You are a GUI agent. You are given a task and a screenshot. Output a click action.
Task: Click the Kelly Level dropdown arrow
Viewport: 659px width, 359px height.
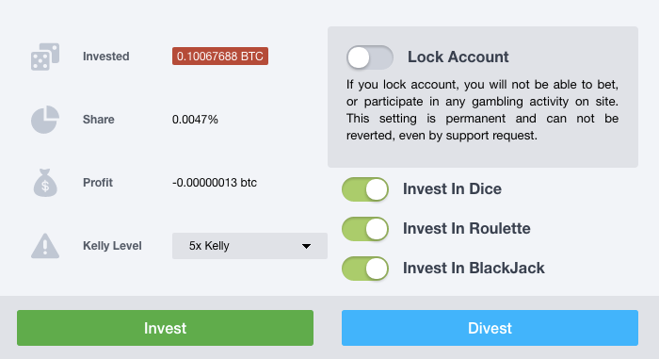306,246
